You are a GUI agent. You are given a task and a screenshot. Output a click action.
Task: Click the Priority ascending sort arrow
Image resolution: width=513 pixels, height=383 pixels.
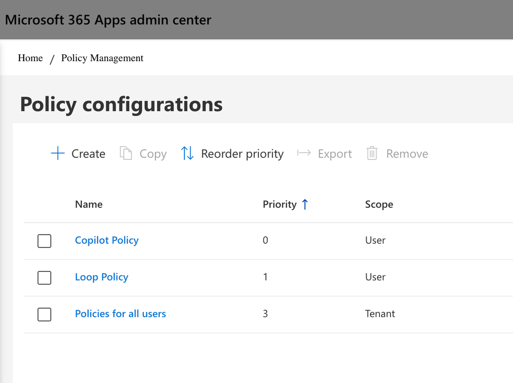[x=305, y=204]
